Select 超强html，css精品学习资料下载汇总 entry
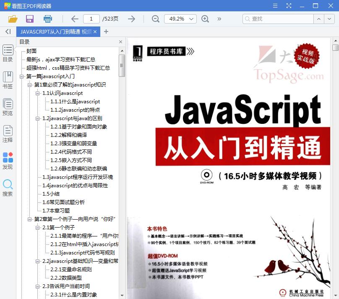 point(68,68)
